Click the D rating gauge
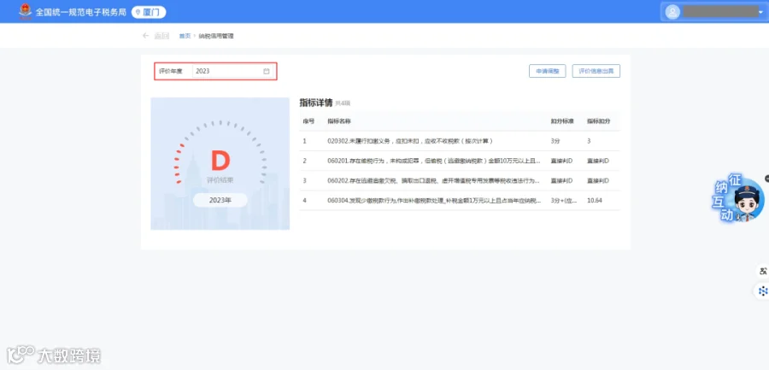The height and width of the screenshot is (370, 769). pyautogui.click(x=220, y=160)
